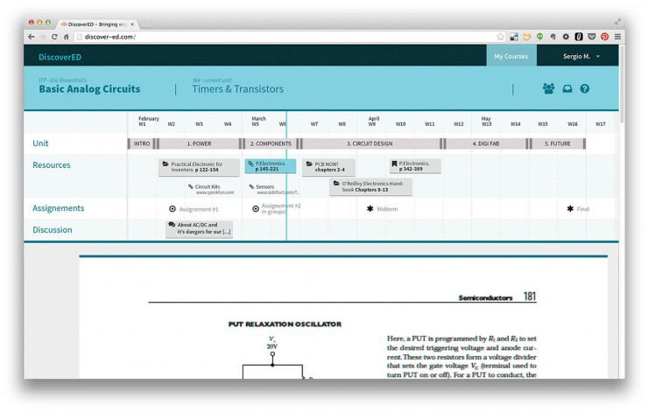Select the DiscoverED browser tab
Viewport: 648px width, 412px height.
click(x=95, y=24)
